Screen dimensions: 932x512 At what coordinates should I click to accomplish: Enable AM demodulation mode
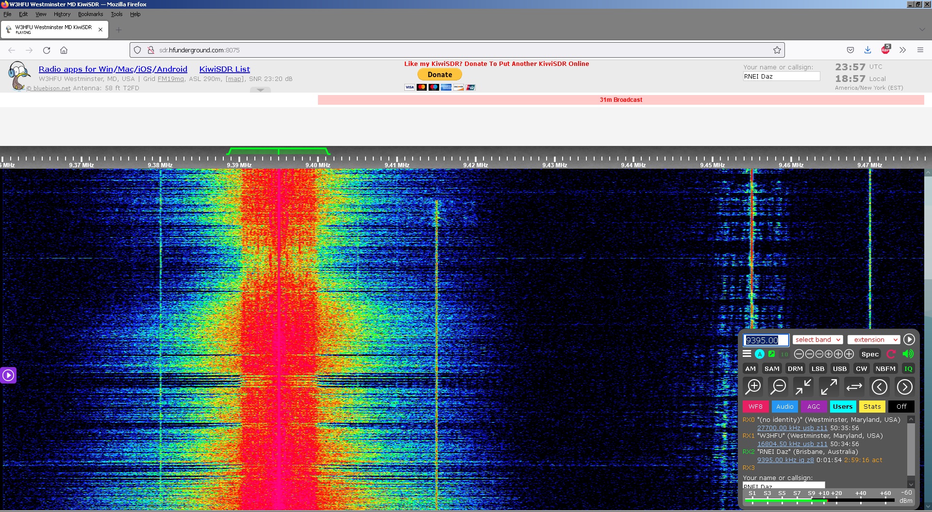(x=750, y=368)
